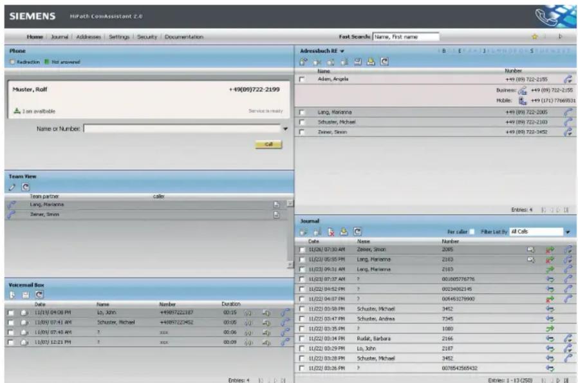
Task: Open the Addresses menu item
Action: [x=88, y=37]
